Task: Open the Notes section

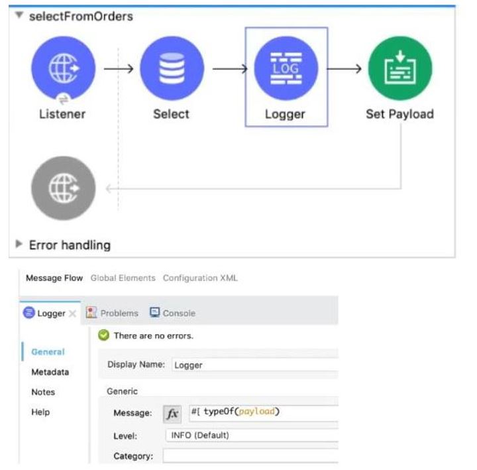Action: pyautogui.click(x=43, y=392)
